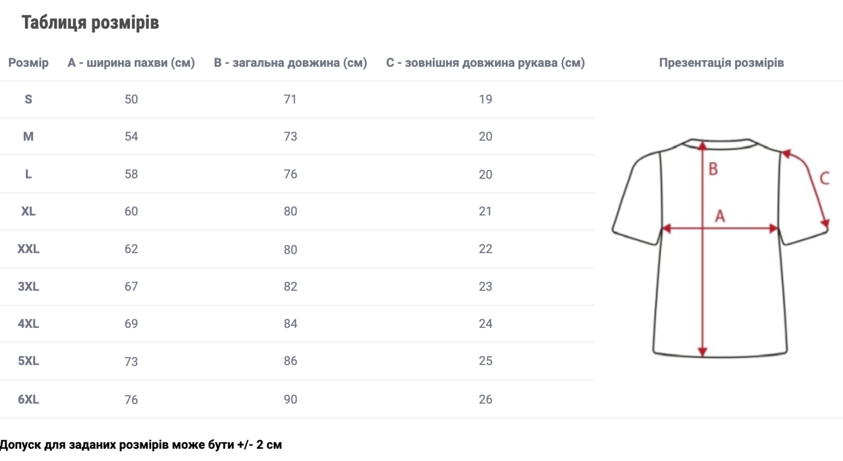Select the XXL size row label
This screenshot has width=843, height=461.
click(x=28, y=249)
